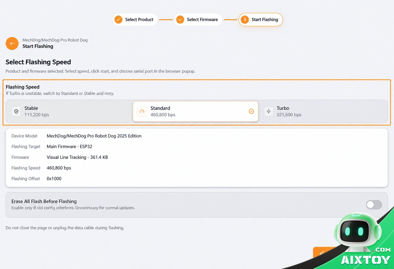The image size is (394, 269).
Task: Click the orange back arrow button
Action: coord(12,43)
